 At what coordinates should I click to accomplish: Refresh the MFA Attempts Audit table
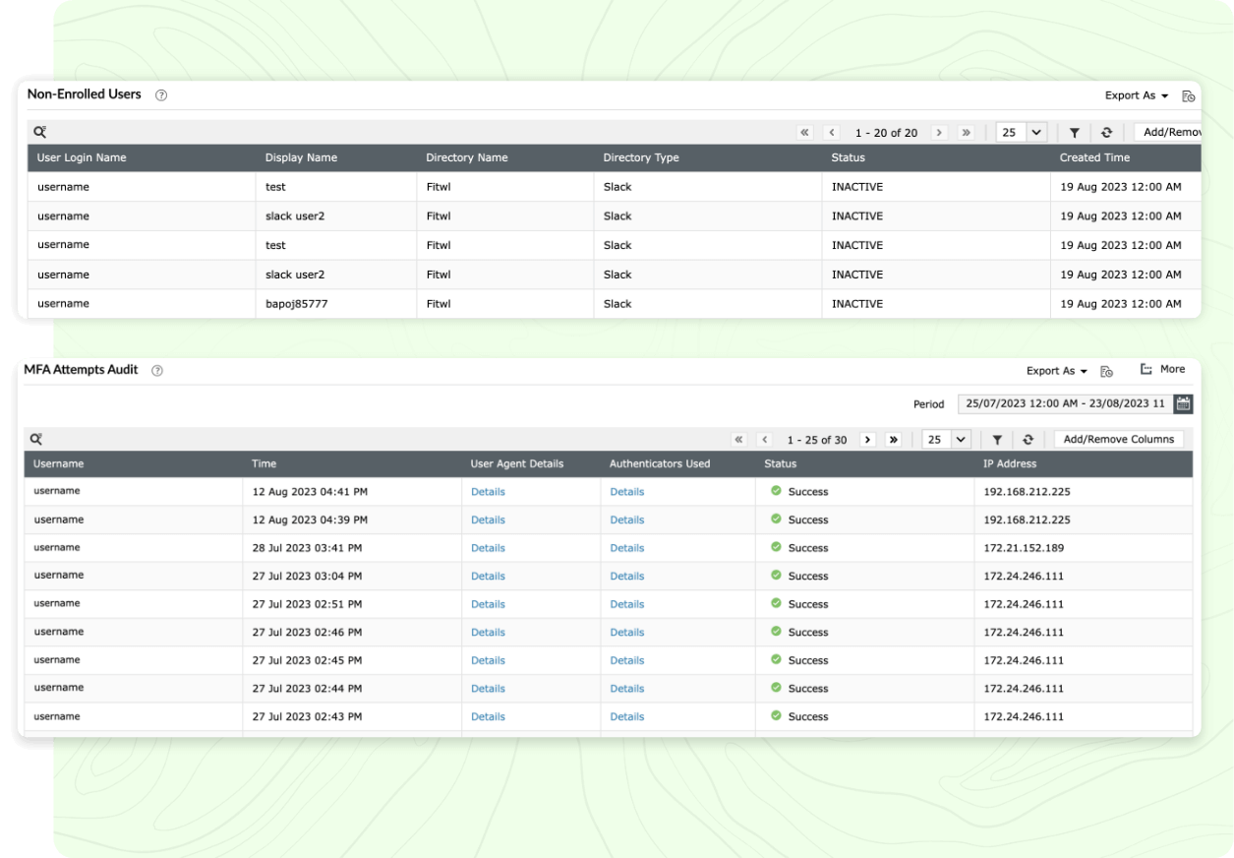pyautogui.click(x=1028, y=440)
